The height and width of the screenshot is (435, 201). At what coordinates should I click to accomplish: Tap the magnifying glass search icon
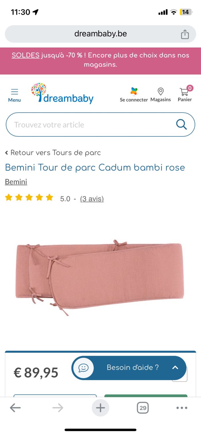181,124
